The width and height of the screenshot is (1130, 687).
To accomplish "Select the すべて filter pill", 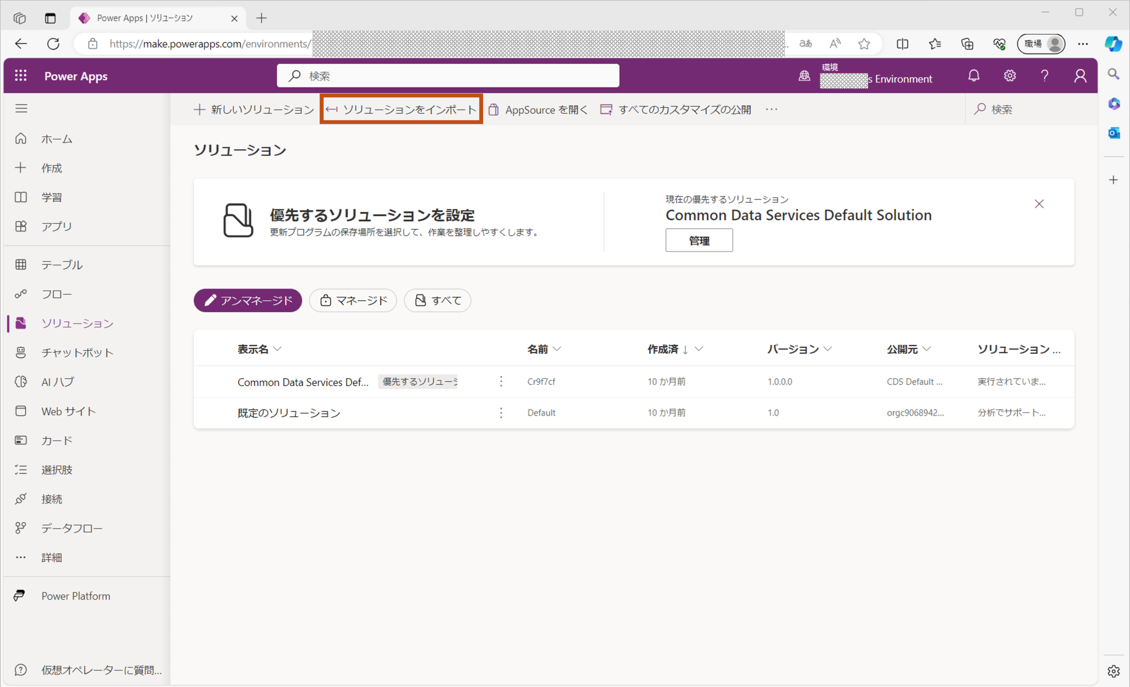I will (437, 300).
